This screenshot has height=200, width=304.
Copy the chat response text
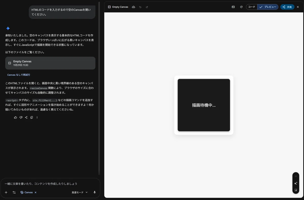[32, 117]
